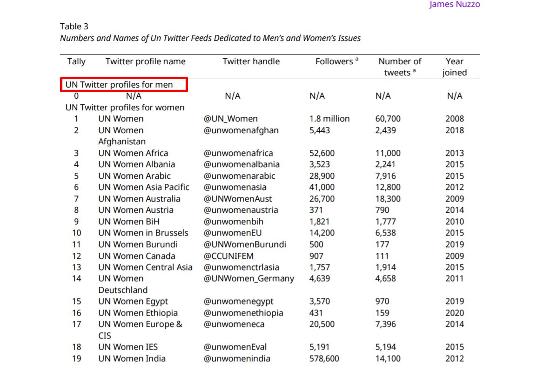Click the @unwomenctrlasia handle
Screen dimensions: 537x365
(242, 267)
